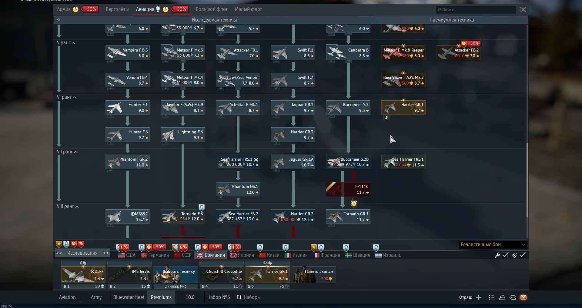Collapse all ranks with top-left double chevron

point(59,20)
